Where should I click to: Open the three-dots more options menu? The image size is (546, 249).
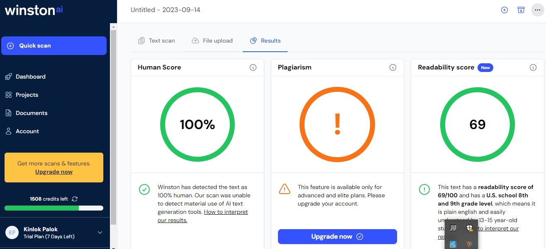pos(538,10)
